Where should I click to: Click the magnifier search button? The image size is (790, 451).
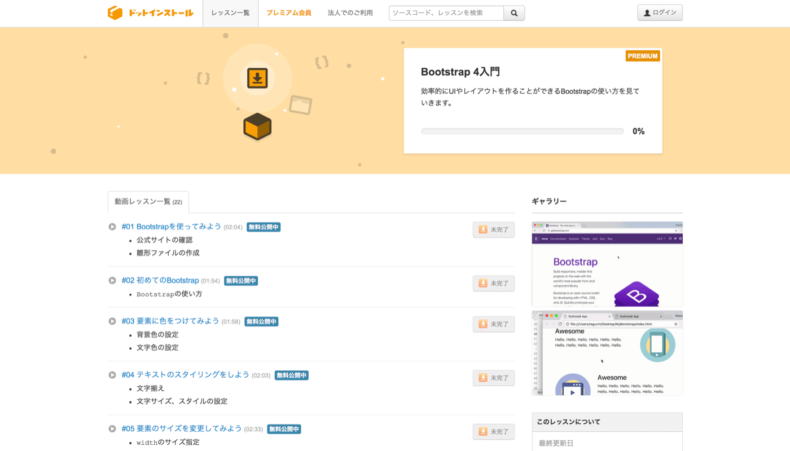coord(514,13)
